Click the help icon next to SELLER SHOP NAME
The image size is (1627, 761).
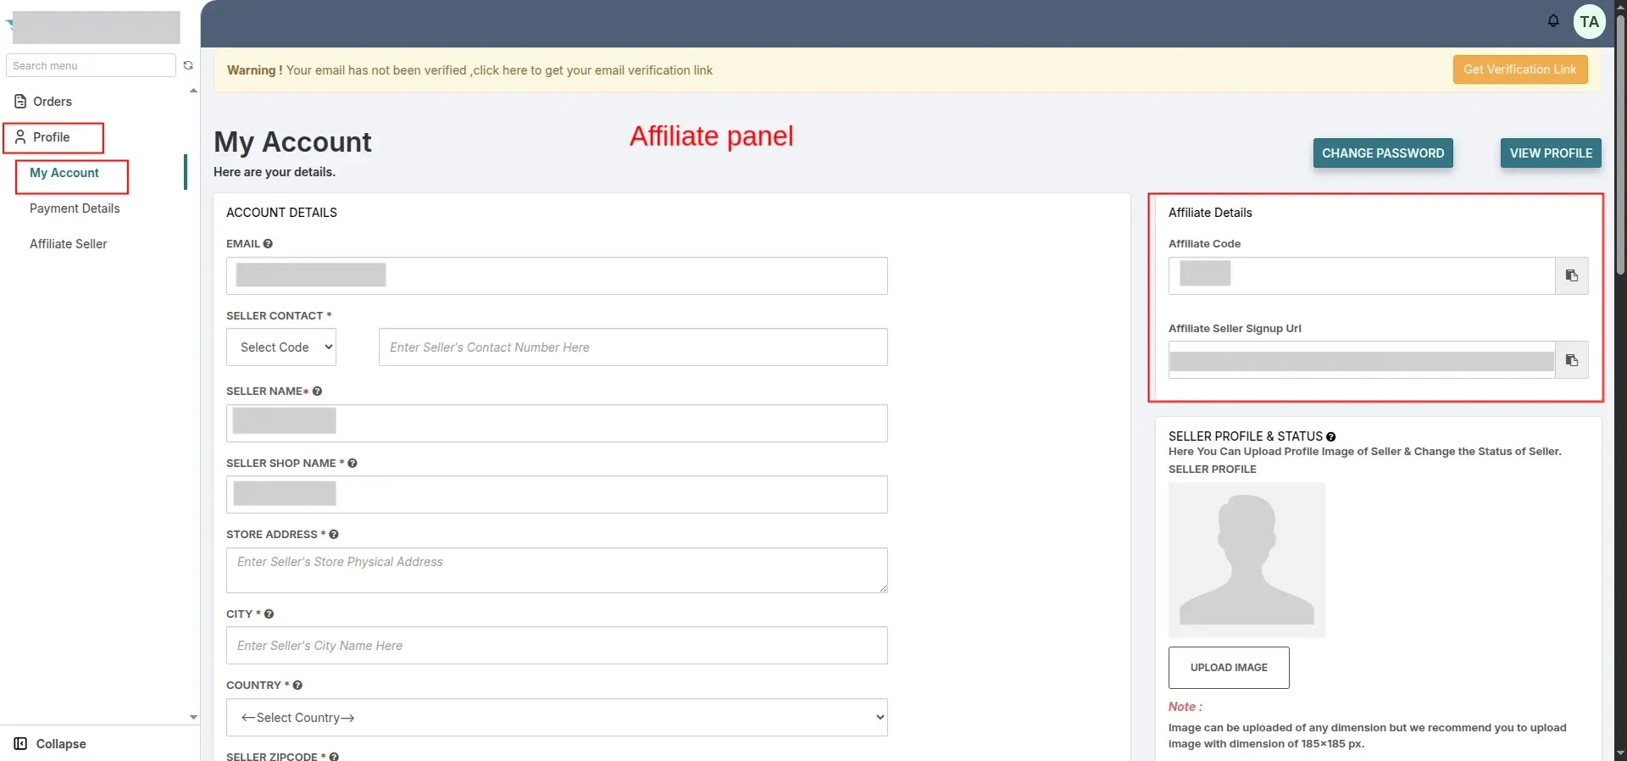tap(353, 463)
